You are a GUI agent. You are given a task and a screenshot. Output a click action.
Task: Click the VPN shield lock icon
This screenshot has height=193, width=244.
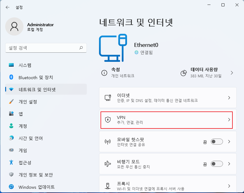click(x=108, y=120)
